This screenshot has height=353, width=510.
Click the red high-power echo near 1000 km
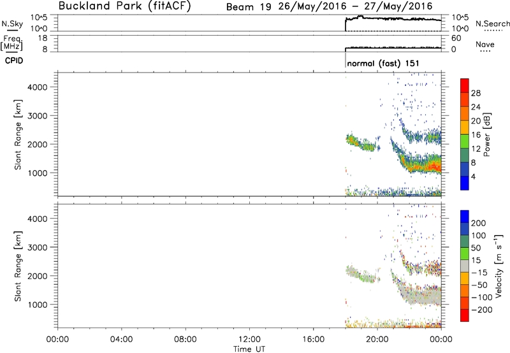(433, 167)
